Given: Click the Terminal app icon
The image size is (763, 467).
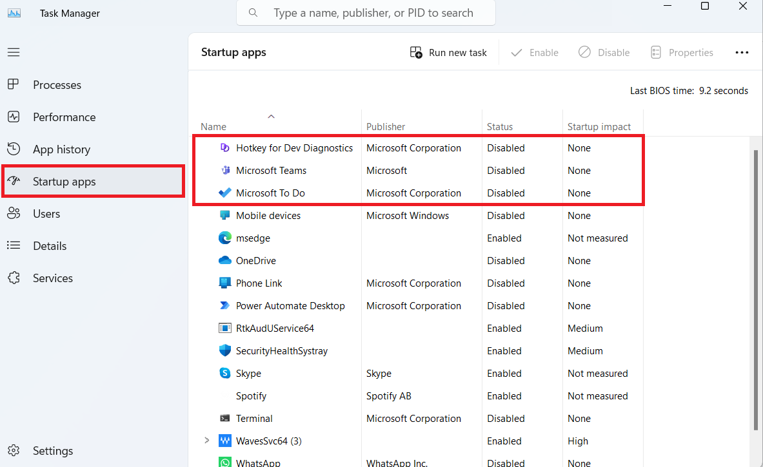Looking at the screenshot, I should tap(225, 419).
